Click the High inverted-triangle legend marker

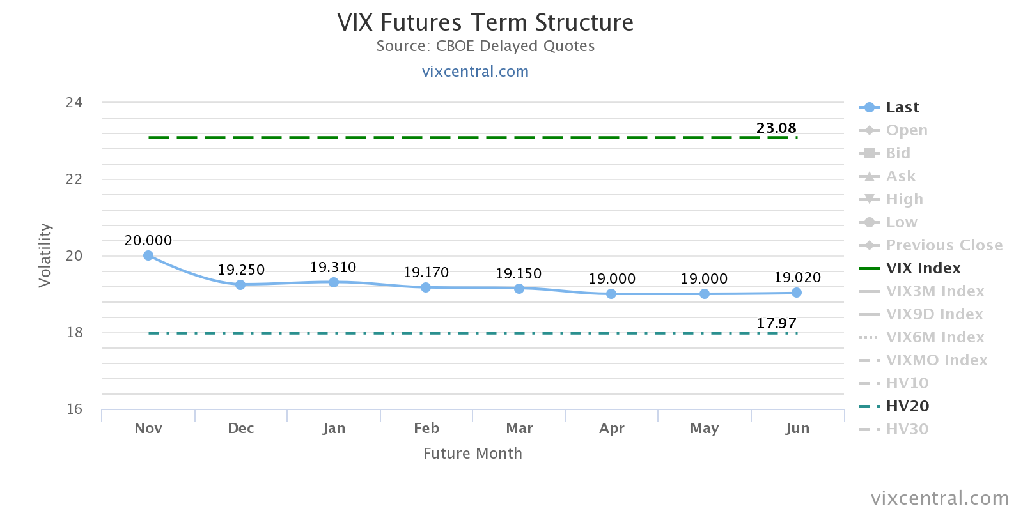(x=869, y=199)
